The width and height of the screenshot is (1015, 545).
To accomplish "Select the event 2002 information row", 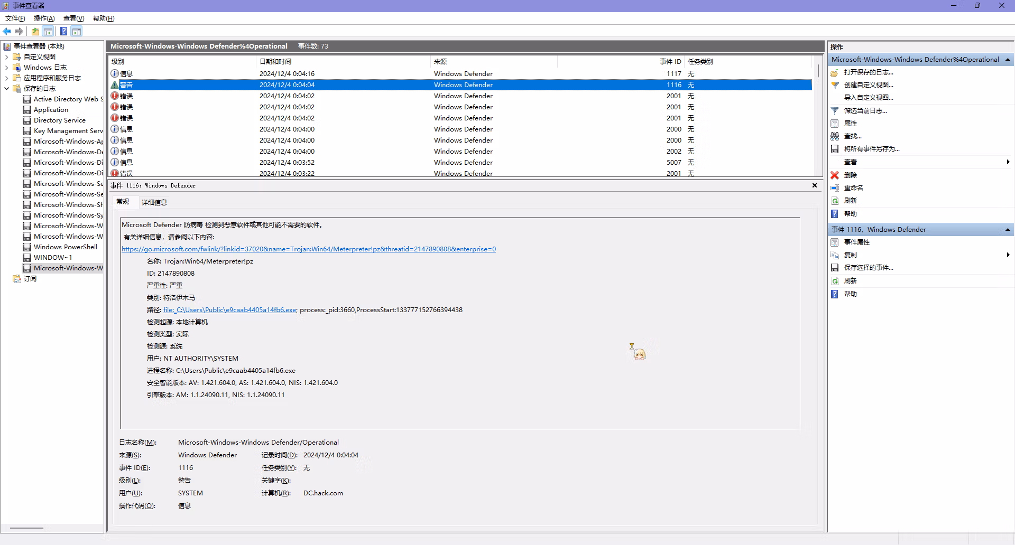I will (x=460, y=151).
